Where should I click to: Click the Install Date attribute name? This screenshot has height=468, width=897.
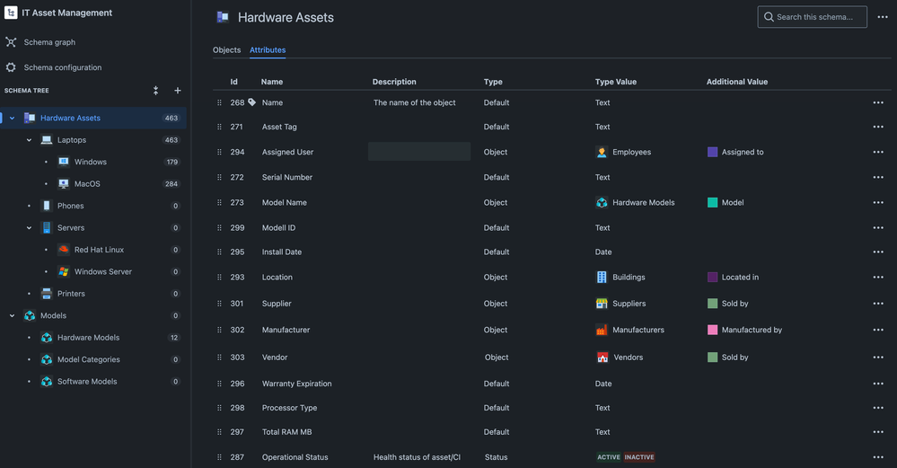281,252
